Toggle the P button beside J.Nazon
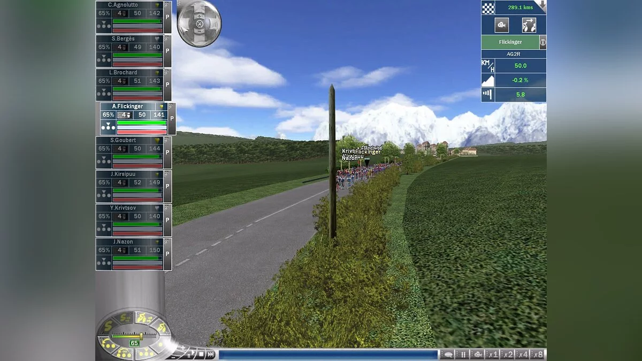Viewport: 642px width, 361px height. pyautogui.click(x=167, y=254)
